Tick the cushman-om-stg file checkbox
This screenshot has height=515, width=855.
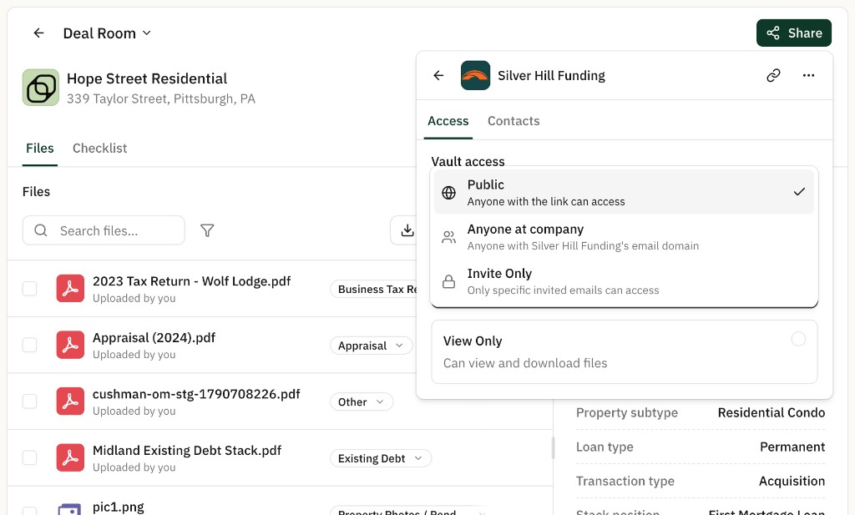[29, 401]
